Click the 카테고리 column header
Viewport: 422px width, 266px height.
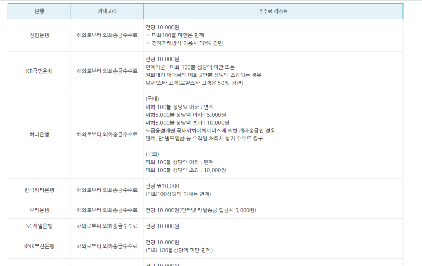click(107, 11)
